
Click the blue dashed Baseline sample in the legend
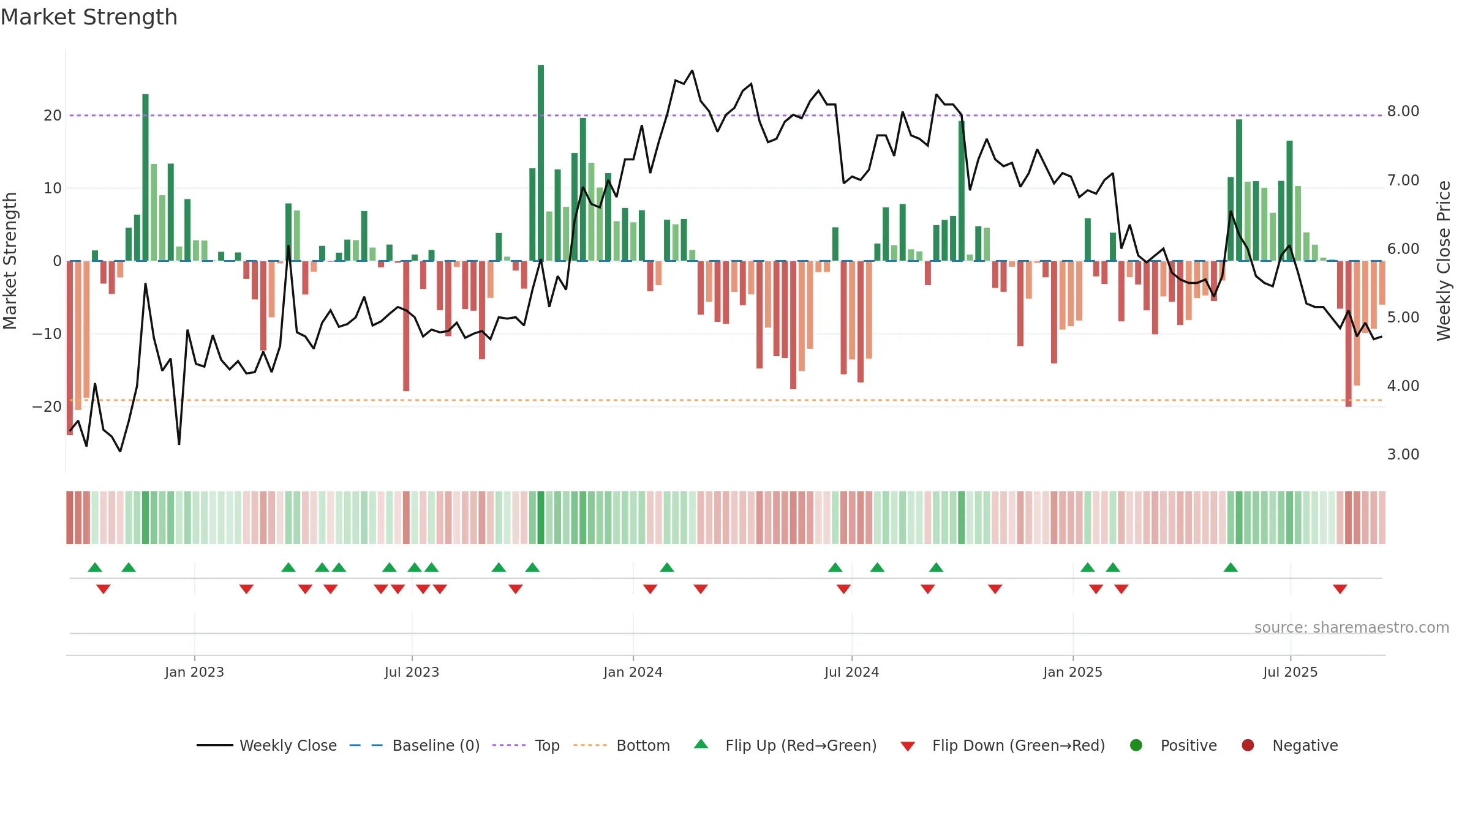pyautogui.click(x=366, y=745)
